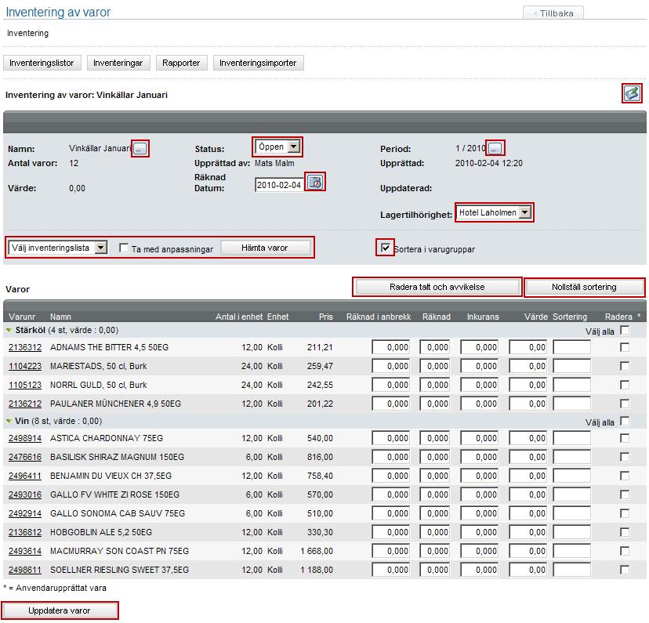Open item number link 2476616
The width and height of the screenshot is (649, 623).
click(25, 457)
